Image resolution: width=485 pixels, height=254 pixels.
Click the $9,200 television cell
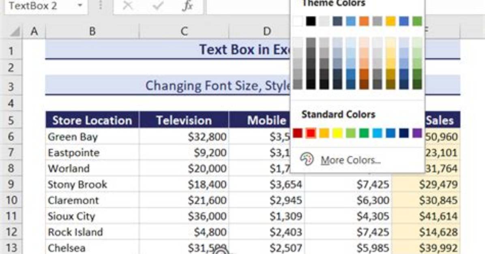tap(184, 152)
